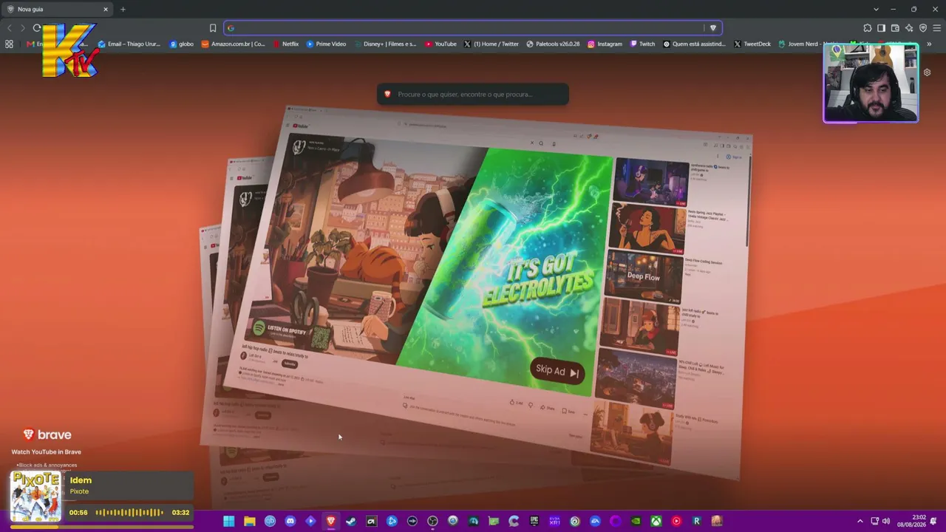Open a new tab with the plus button
This screenshot has height=532, width=946.
tap(123, 9)
